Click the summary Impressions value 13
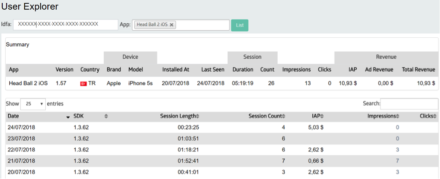The width and height of the screenshot is (440, 179). (x=307, y=83)
